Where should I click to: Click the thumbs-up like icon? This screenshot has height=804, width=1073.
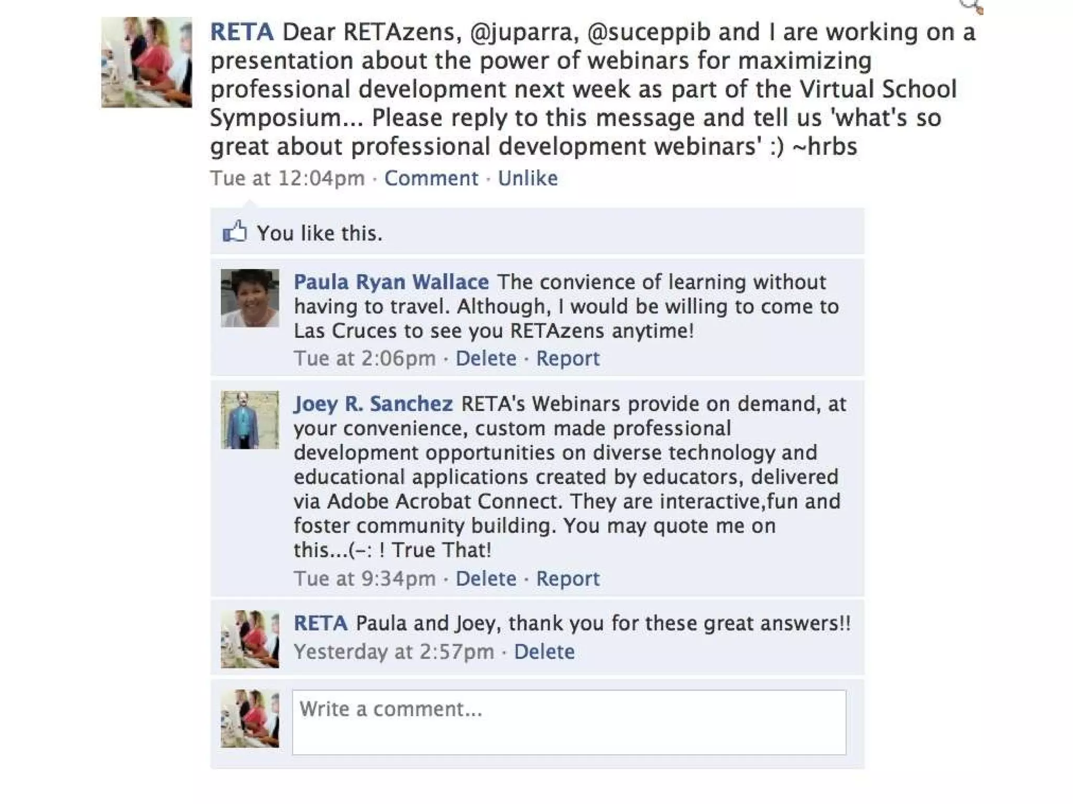tap(234, 232)
